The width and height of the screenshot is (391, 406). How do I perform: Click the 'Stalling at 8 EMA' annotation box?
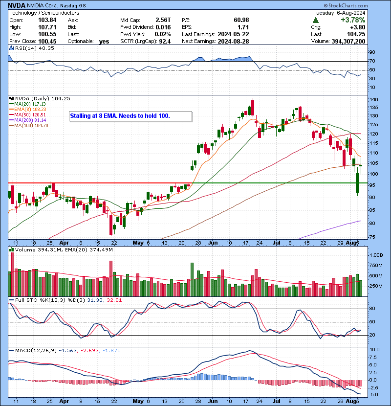click(130, 116)
